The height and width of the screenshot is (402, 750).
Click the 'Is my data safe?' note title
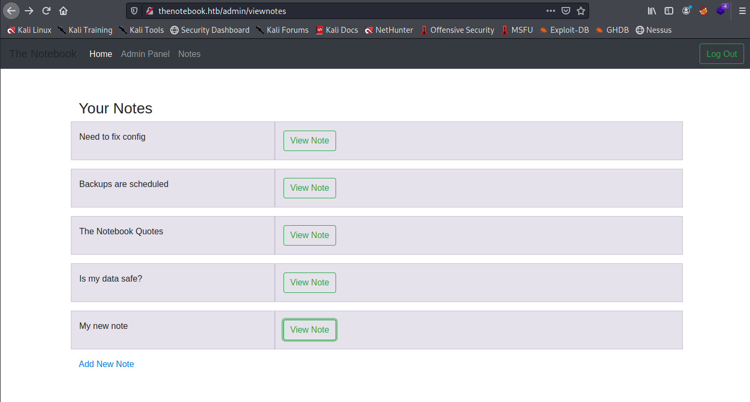click(x=111, y=278)
